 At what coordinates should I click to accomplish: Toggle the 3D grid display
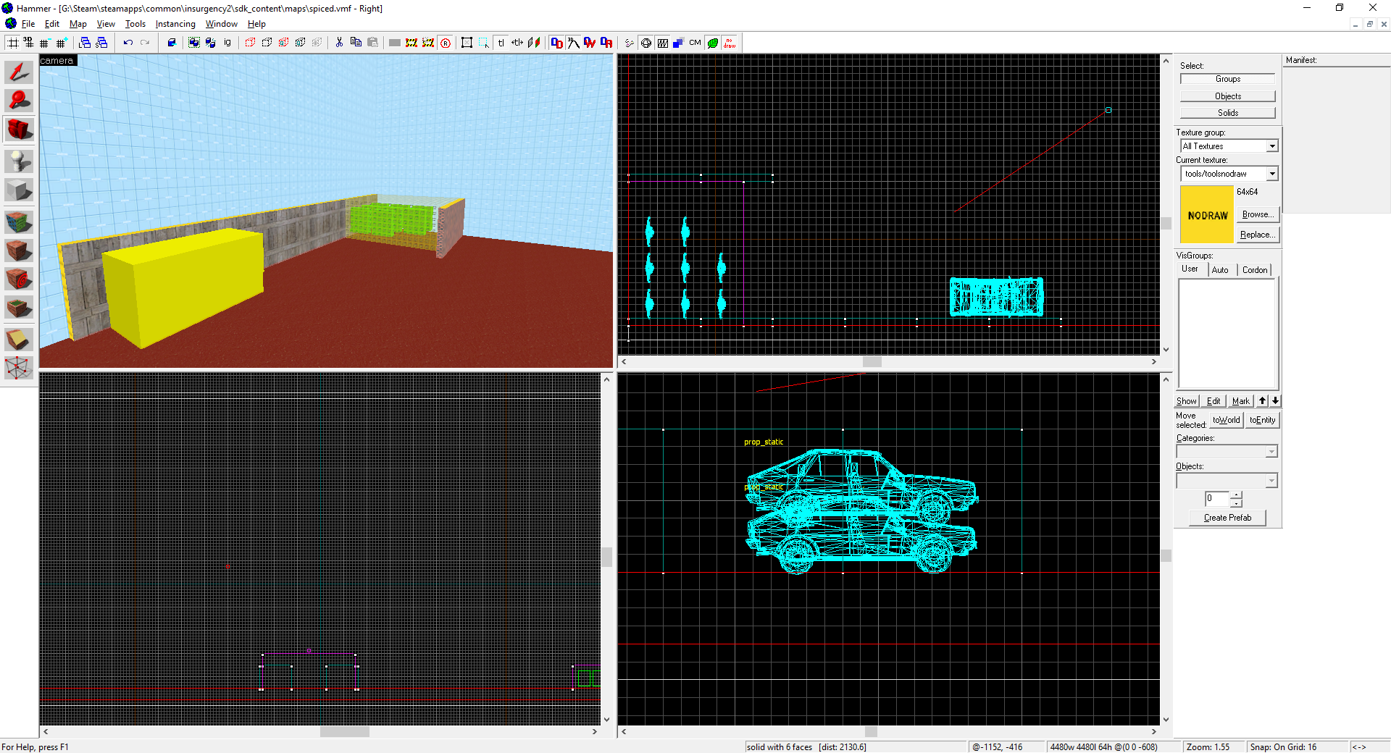tap(28, 43)
